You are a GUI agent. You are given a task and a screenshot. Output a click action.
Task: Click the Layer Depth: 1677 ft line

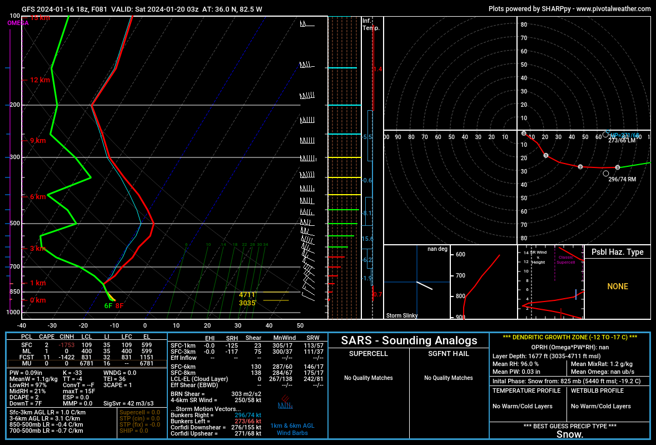coord(546,356)
